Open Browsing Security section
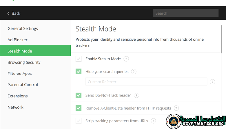This screenshot has width=226, height=129. 24,63
